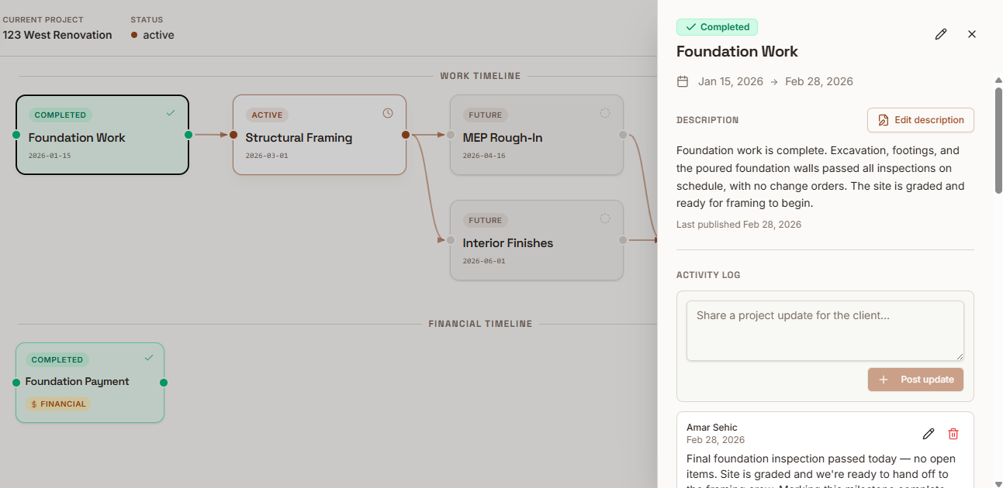Click the Completed status badge in the panel
The width and height of the screenshot is (1003, 488).
pyautogui.click(x=717, y=27)
